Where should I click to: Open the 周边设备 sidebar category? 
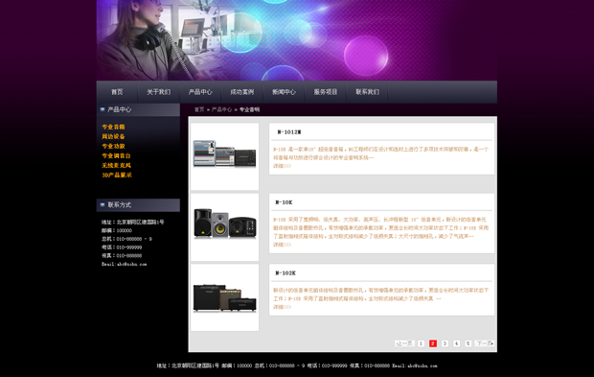[113, 136]
